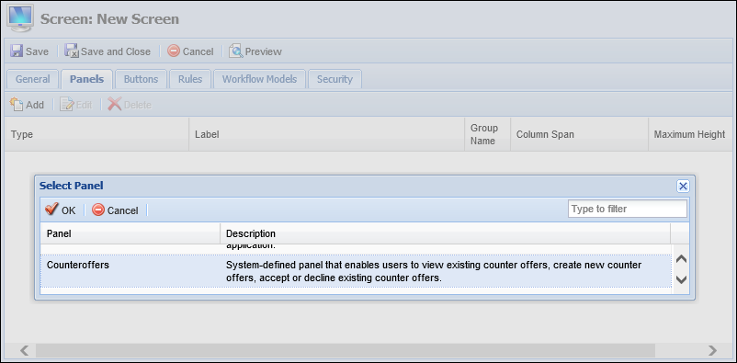Select the Counteroffers panel row

click(356, 271)
